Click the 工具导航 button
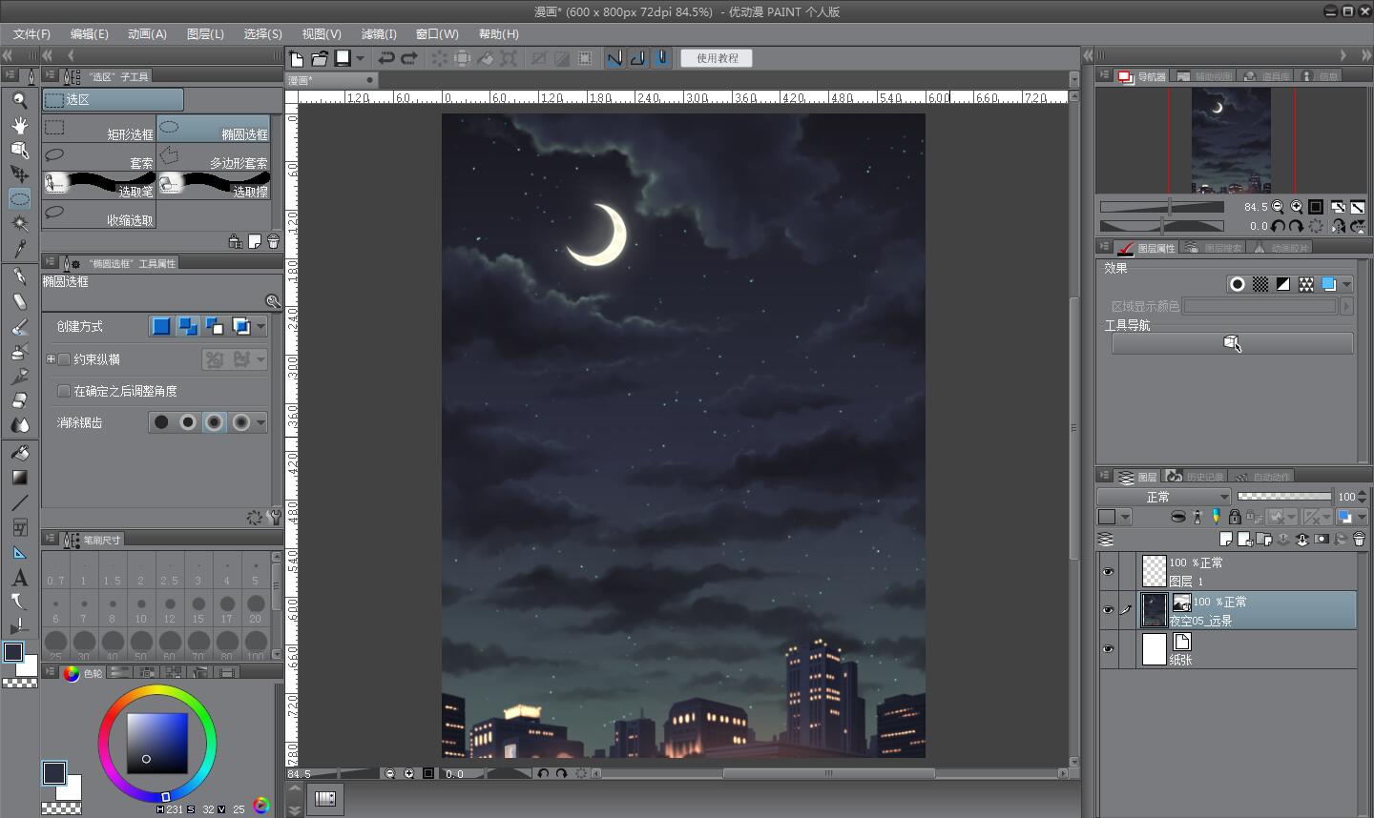 click(x=1232, y=343)
